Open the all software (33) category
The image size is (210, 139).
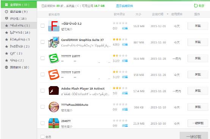[19, 5]
